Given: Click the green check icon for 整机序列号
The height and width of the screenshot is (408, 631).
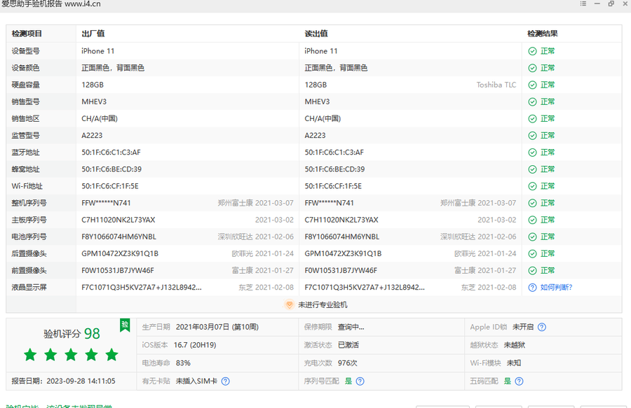Looking at the screenshot, I should click(x=532, y=203).
